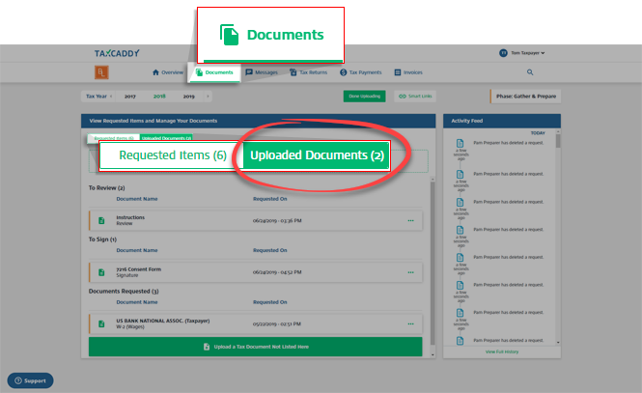Image resolution: width=642 pixels, height=393 pixels.
Task: Click the Done Uploading button
Action: tap(364, 97)
